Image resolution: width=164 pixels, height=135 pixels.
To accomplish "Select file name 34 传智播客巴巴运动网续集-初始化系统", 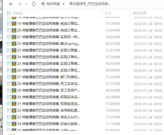I will click(x=49, y=124).
